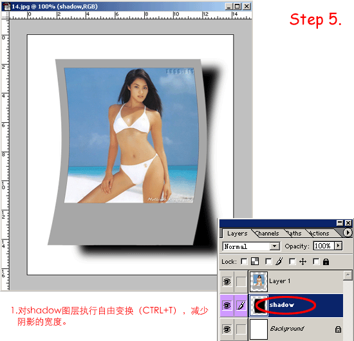This screenshot has width=354, height=341.
Task: Expand the Opacity slider arrow
Action: tap(338, 246)
